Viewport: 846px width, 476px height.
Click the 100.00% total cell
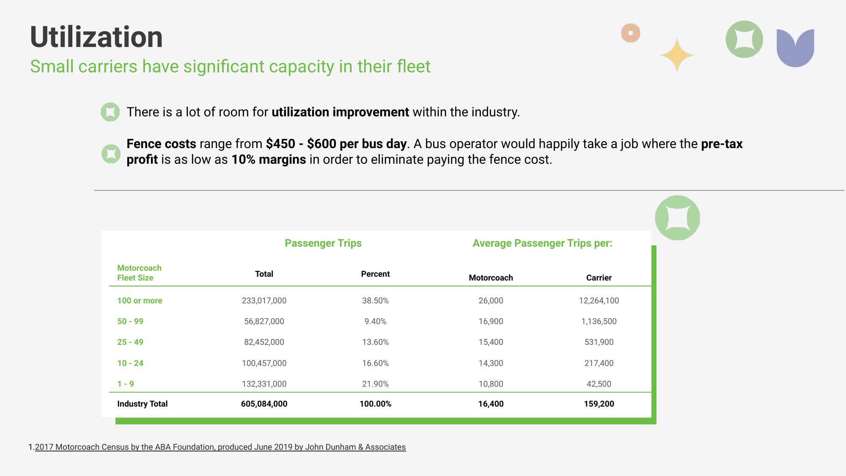click(x=375, y=404)
